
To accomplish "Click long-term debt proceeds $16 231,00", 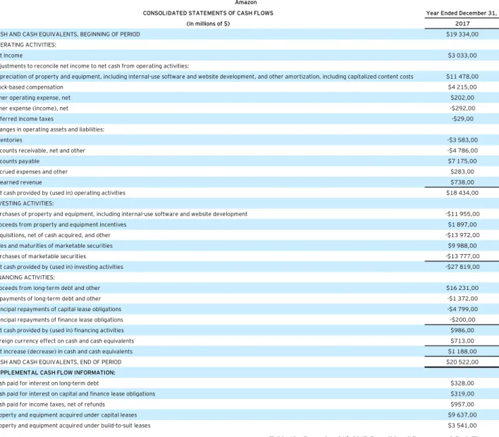I will (462, 288).
